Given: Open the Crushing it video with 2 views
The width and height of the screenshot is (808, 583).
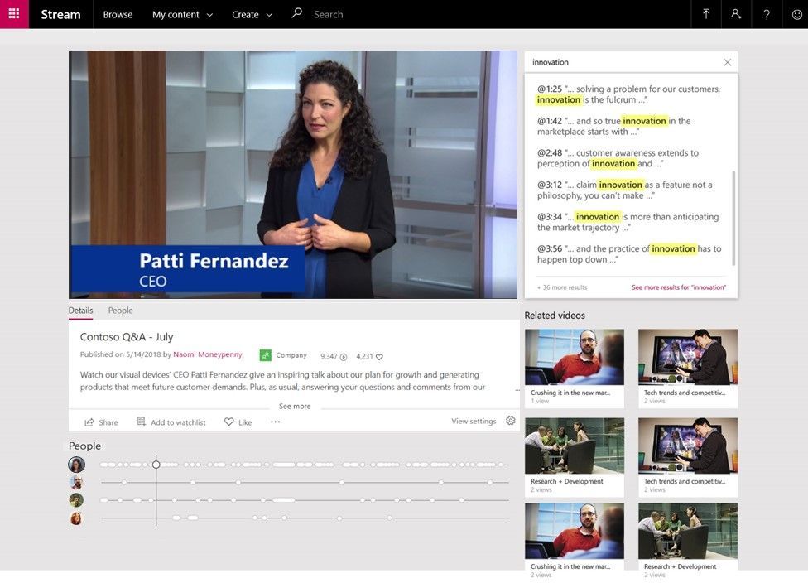Looking at the screenshot, I should pos(575,539).
